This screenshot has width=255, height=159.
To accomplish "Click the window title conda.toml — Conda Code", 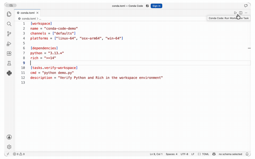I will coord(127,6).
